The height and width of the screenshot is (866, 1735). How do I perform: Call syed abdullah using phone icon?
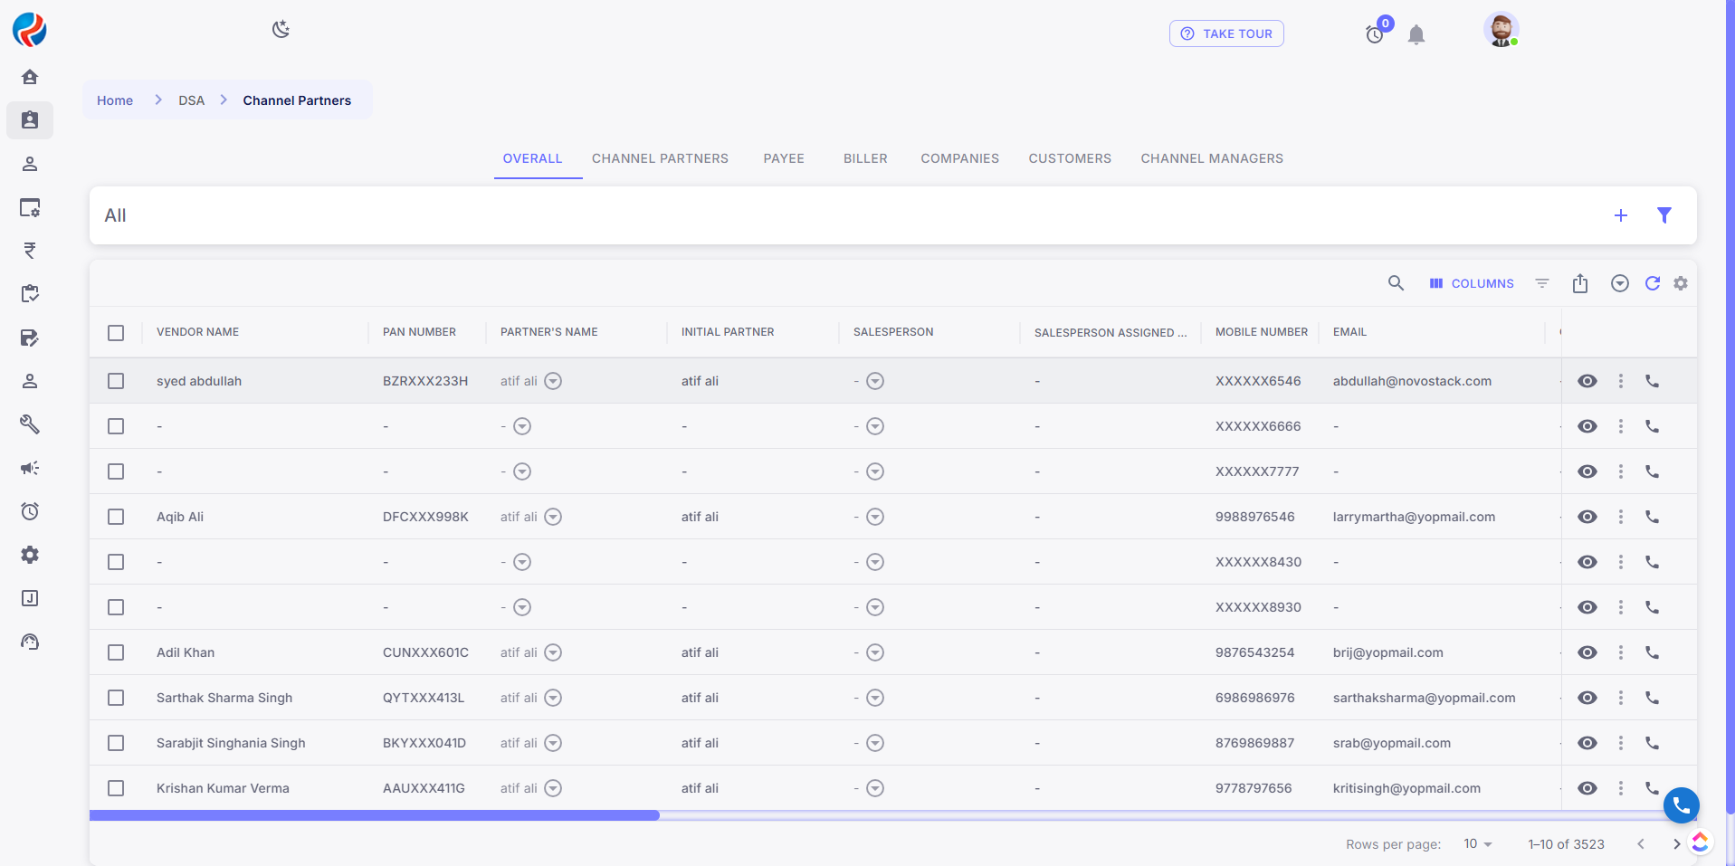pos(1652,381)
